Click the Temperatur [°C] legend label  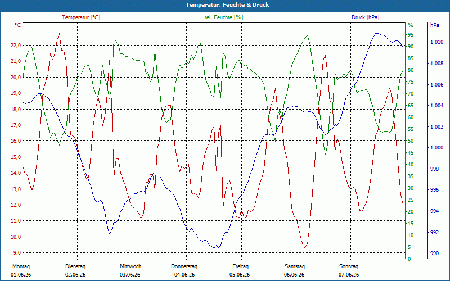click(x=81, y=17)
